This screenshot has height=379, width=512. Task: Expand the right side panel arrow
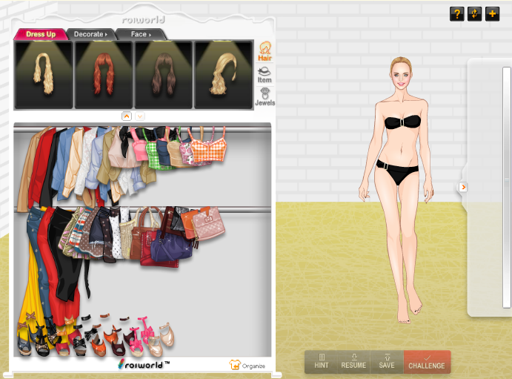pos(463,187)
